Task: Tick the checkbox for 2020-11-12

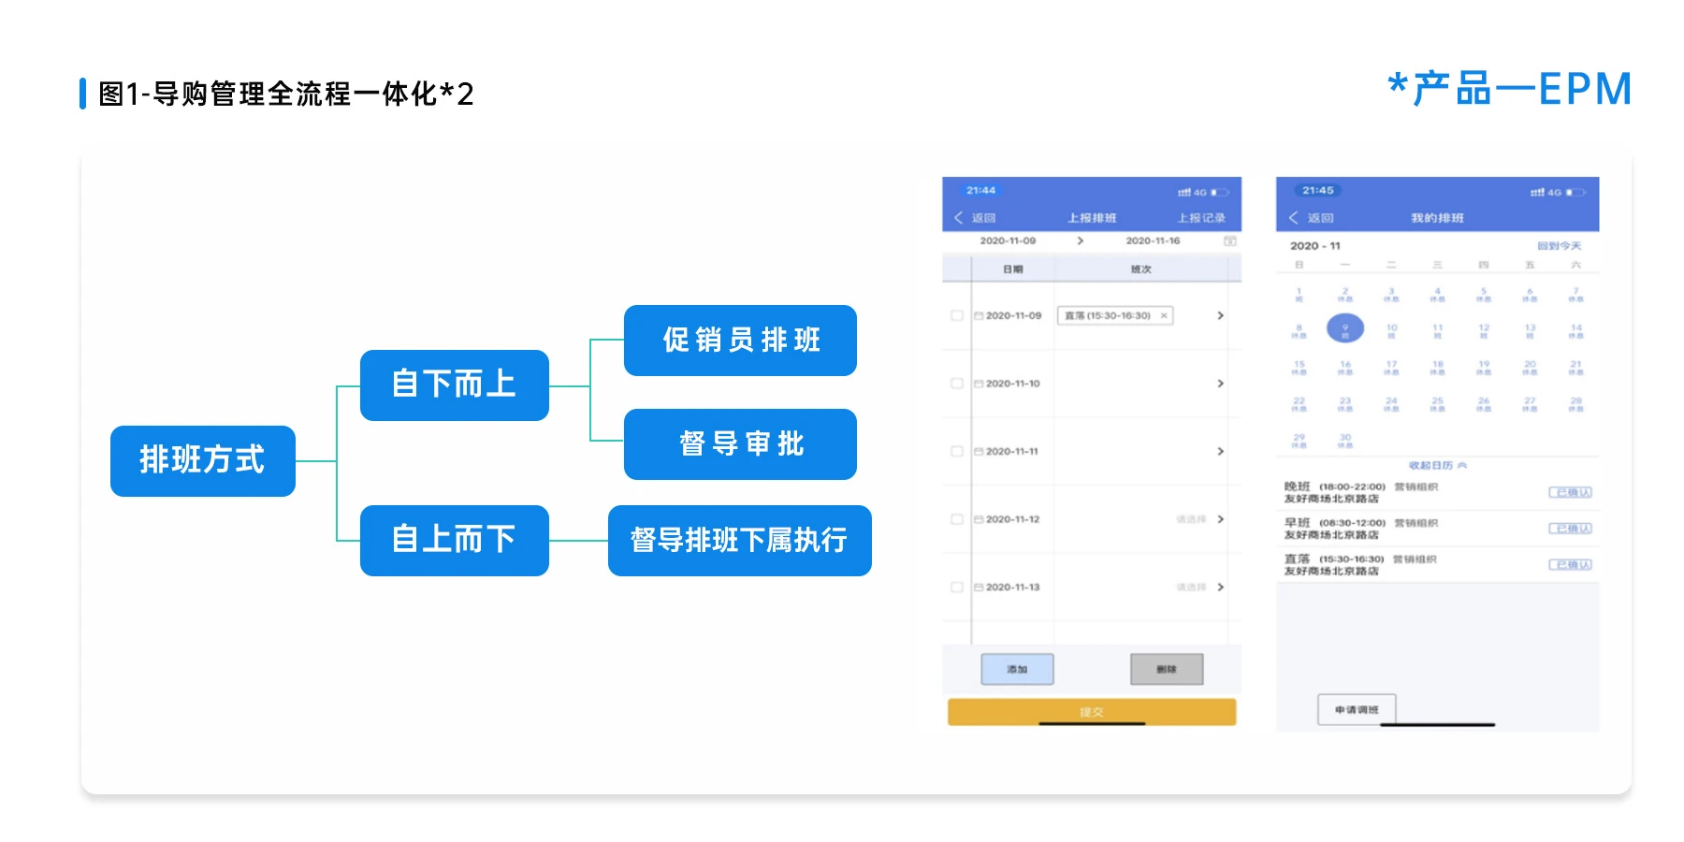Action: (957, 519)
